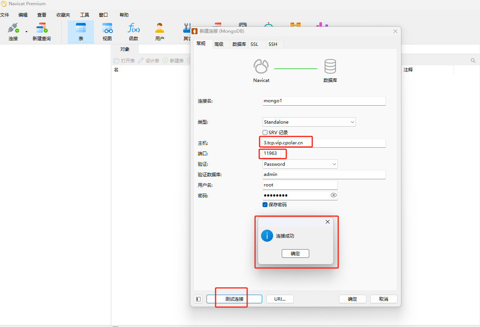
Task: Click 确定 at the dialog bottom
Action: click(x=352, y=299)
